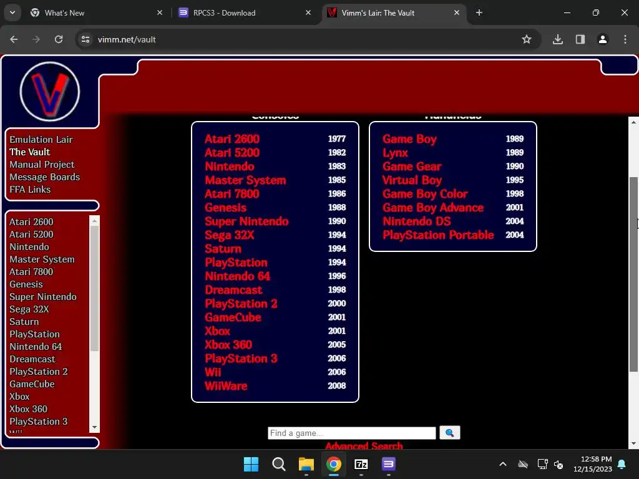Click Chrome icon in the taskbar
The image size is (639, 479).
(x=334, y=464)
